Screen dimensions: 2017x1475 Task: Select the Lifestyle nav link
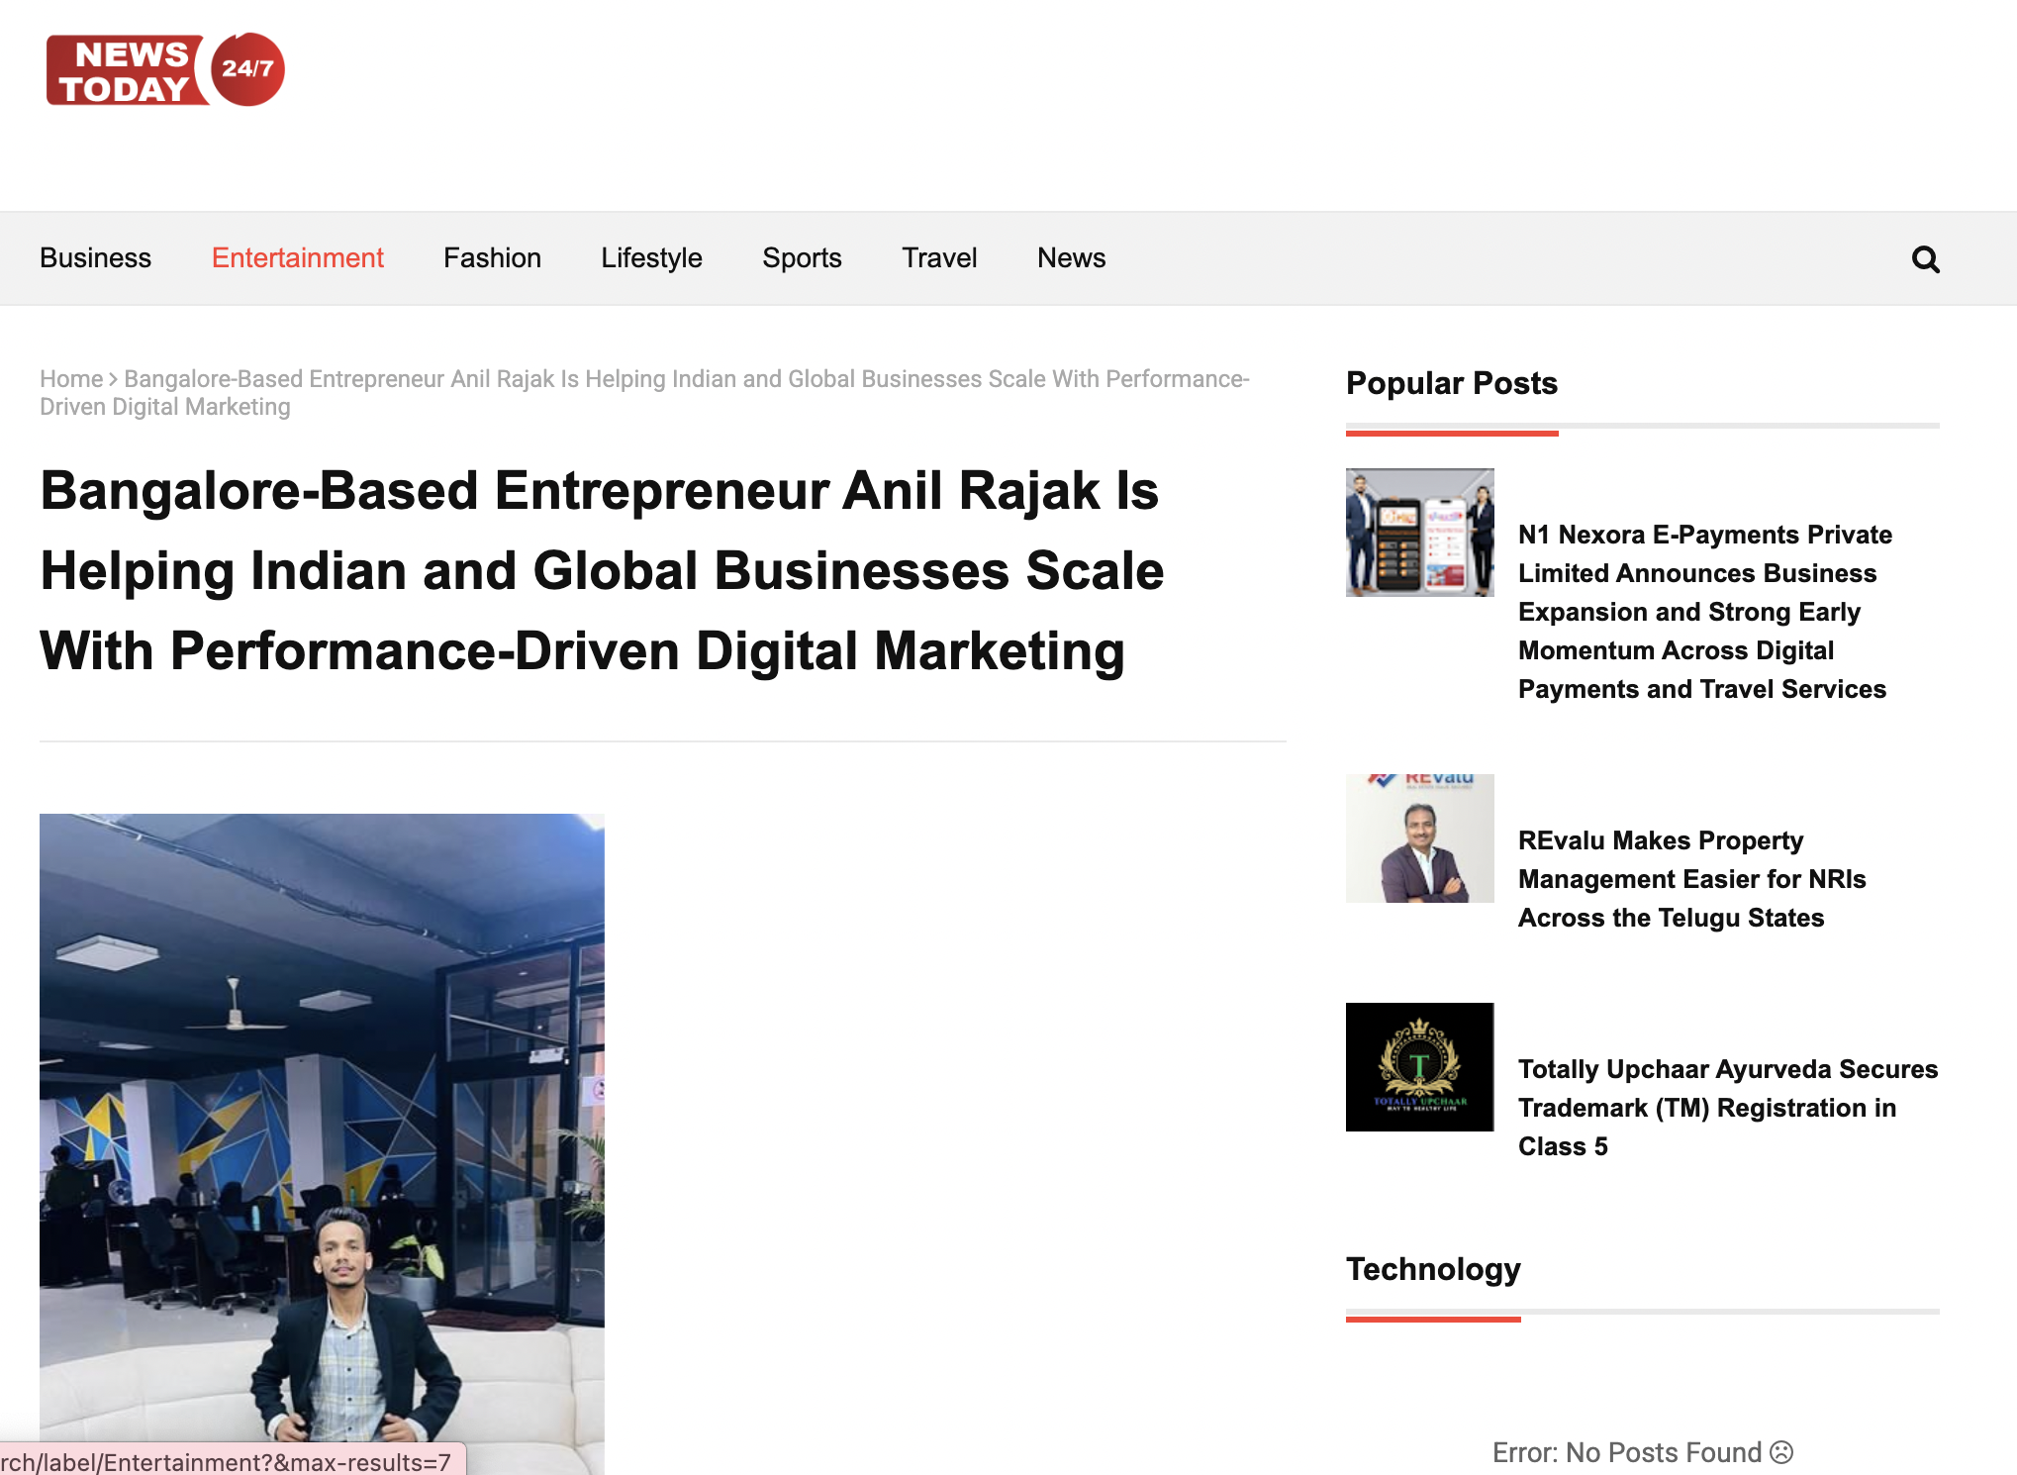point(651,258)
